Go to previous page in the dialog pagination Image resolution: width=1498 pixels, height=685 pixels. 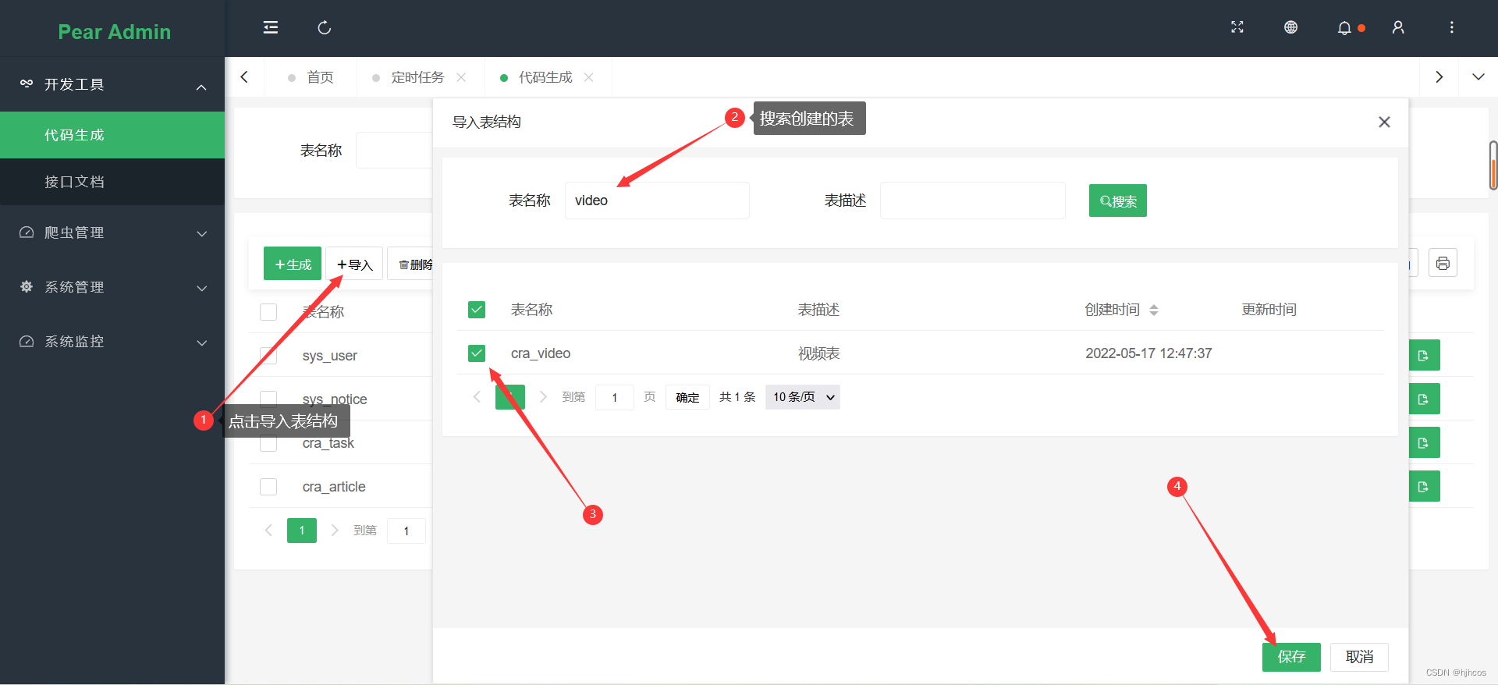tap(477, 397)
